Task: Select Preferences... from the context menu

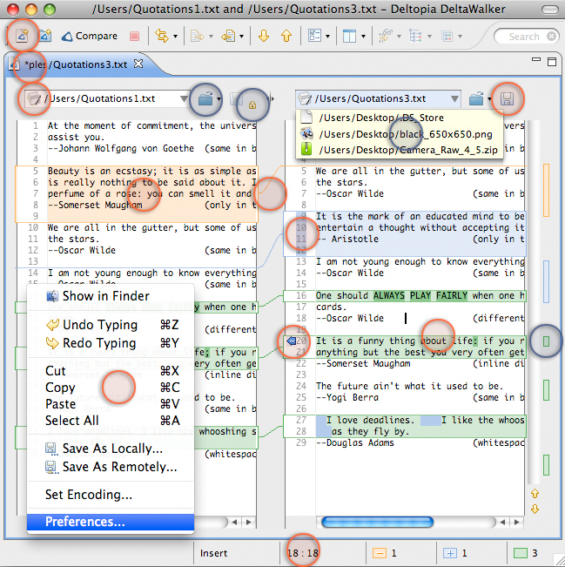Action: tap(85, 522)
